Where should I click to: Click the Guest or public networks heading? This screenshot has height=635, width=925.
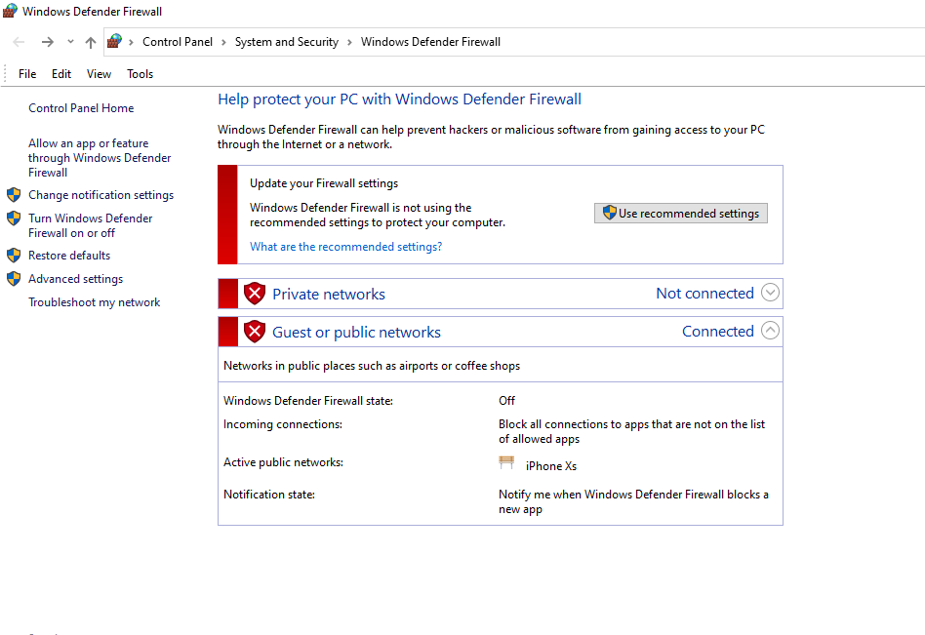tap(356, 332)
